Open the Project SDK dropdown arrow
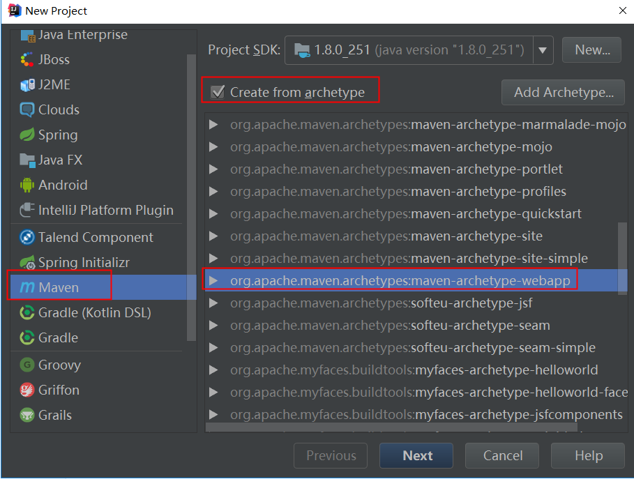This screenshot has width=634, height=479. pyautogui.click(x=543, y=50)
